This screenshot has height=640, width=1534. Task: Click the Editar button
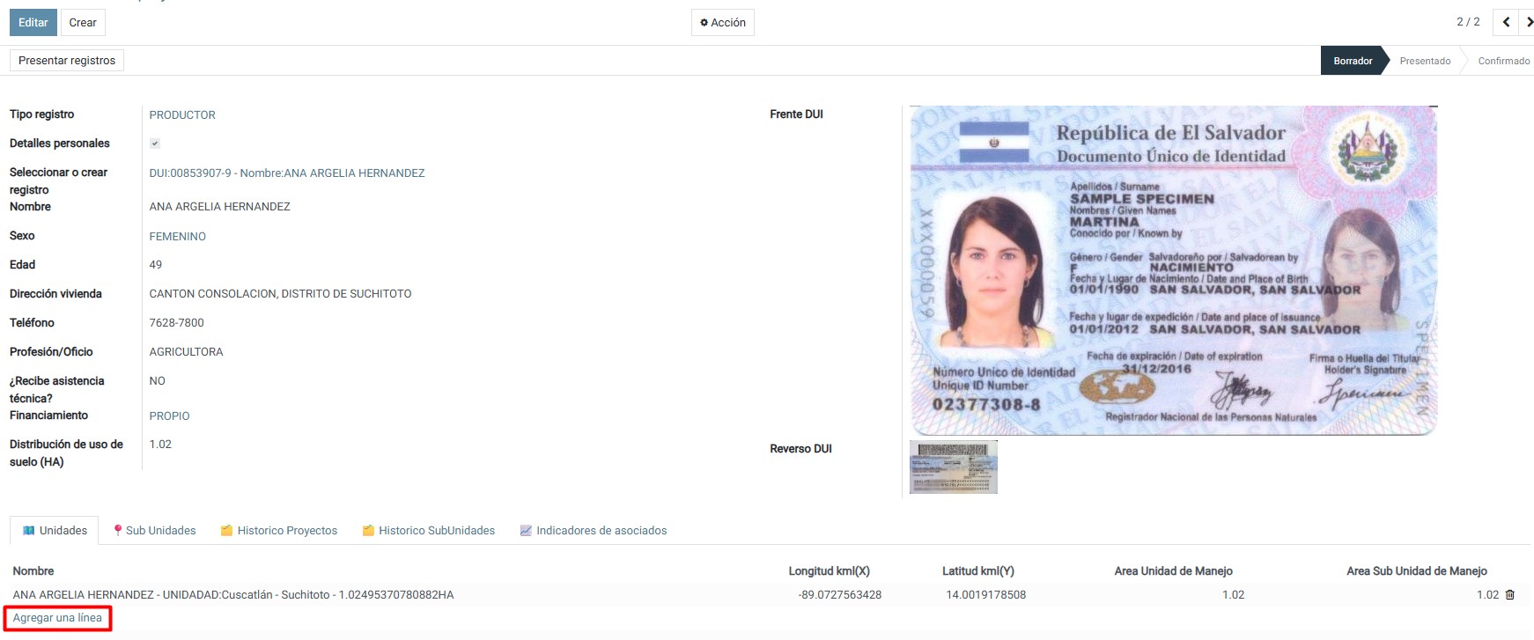pyautogui.click(x=33, y=23)
